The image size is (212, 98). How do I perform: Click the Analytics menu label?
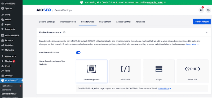[9, 45]
